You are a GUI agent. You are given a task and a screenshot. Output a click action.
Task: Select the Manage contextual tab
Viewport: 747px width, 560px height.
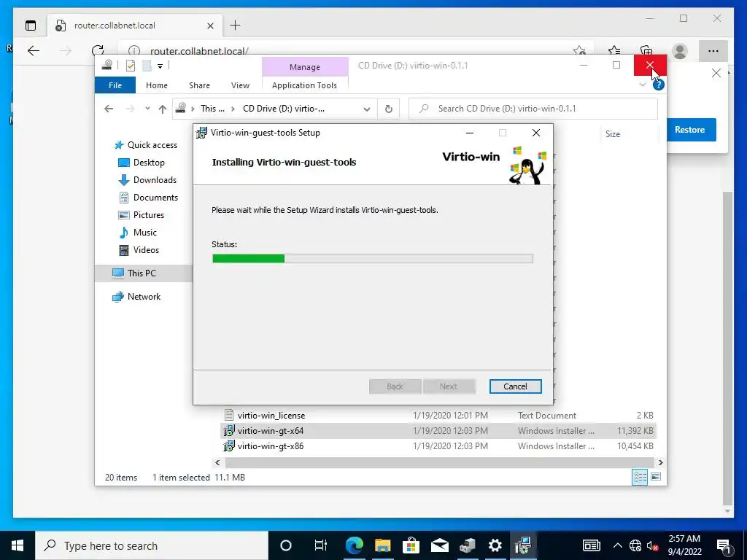pos(305,66)
